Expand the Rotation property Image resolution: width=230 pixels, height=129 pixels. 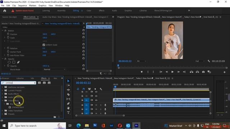tap(5, 48)
